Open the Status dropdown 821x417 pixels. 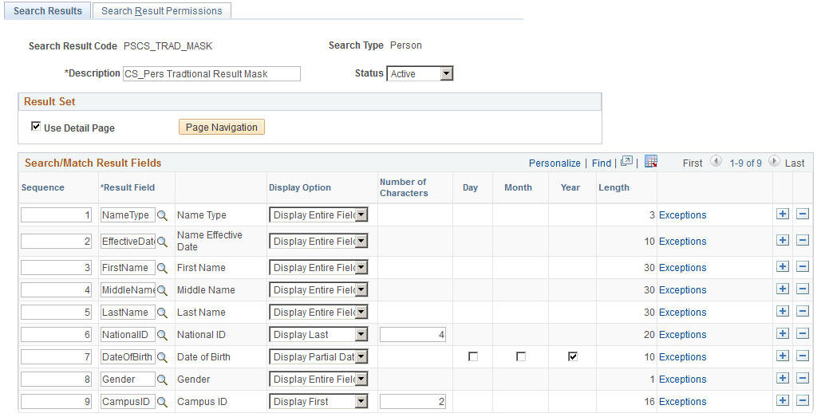point(420,74)
